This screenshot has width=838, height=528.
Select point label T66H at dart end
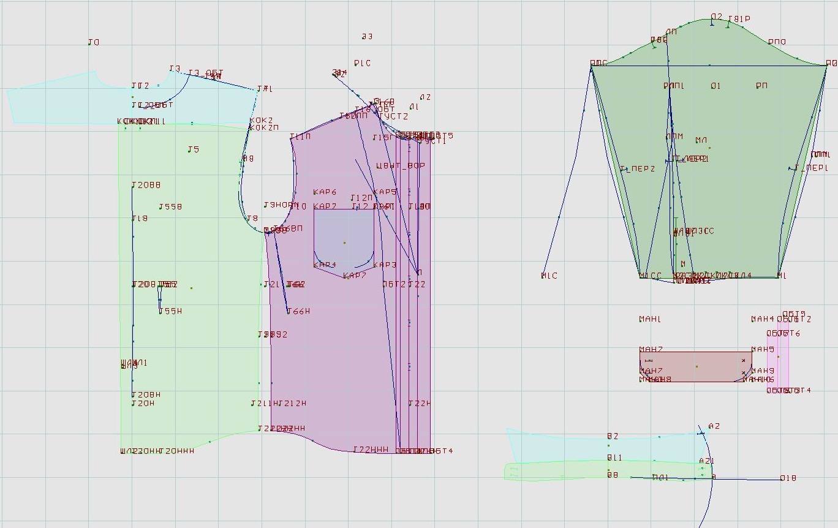pos(299,311)
